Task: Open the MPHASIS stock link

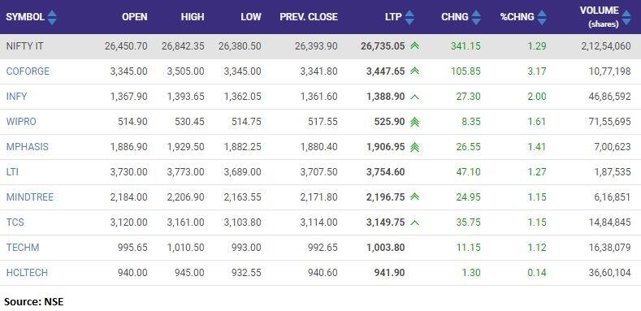Action: click(27, 147)
